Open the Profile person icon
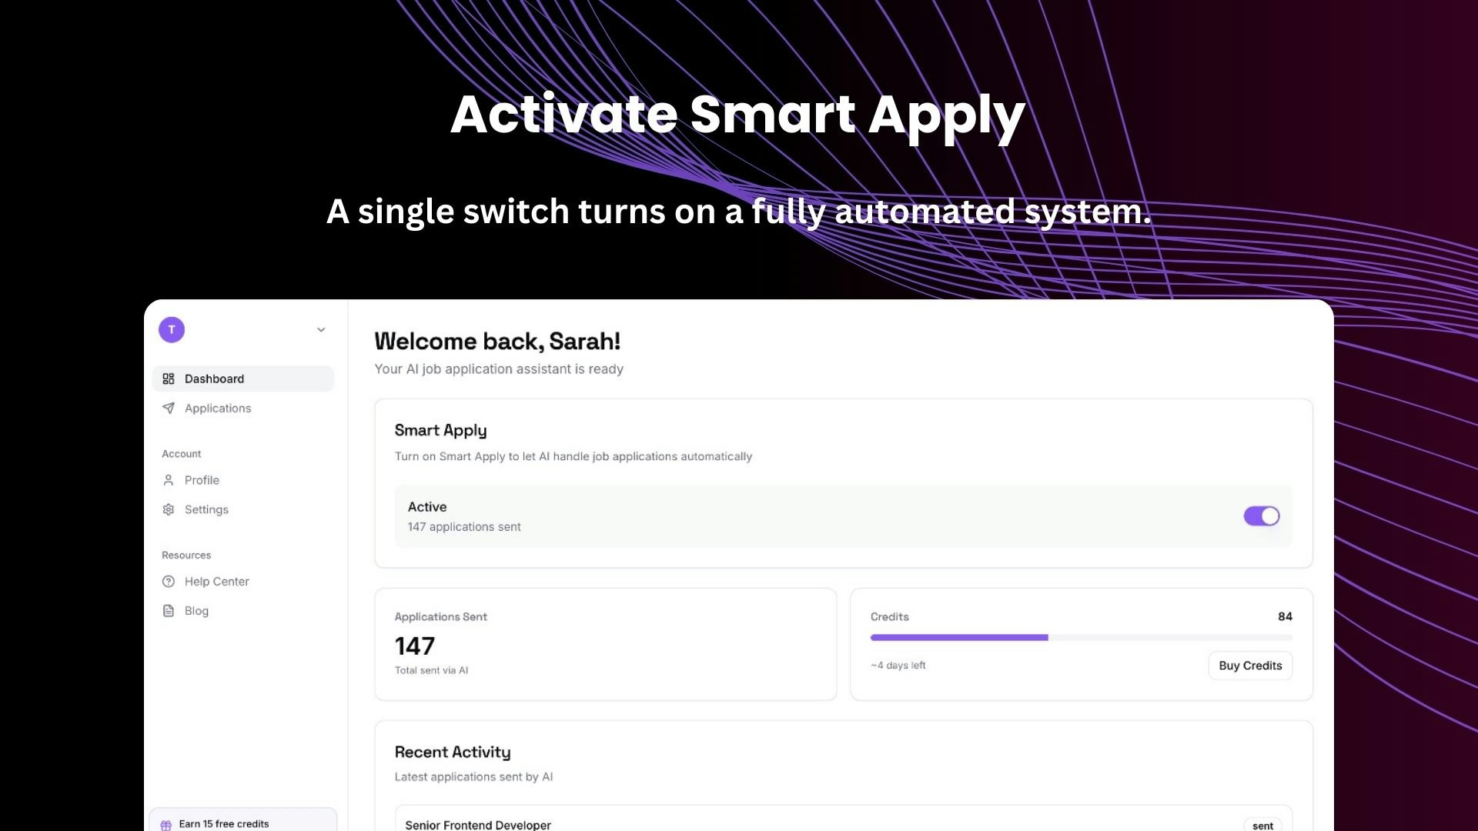 pyautogui.click(x=169, y=479)
